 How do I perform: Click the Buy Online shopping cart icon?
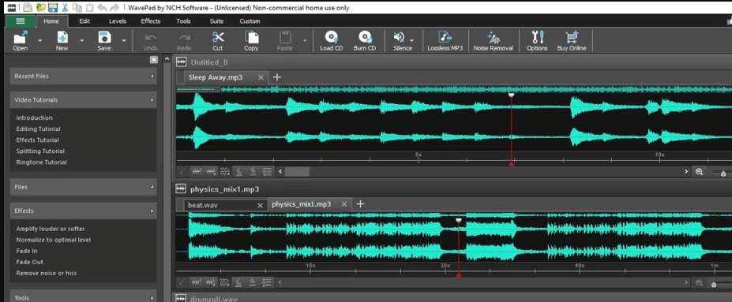(572, 37)
